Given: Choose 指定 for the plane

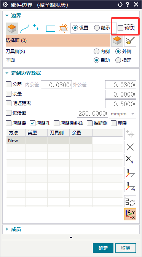Looking at the screenshot, I should [118, 60].
